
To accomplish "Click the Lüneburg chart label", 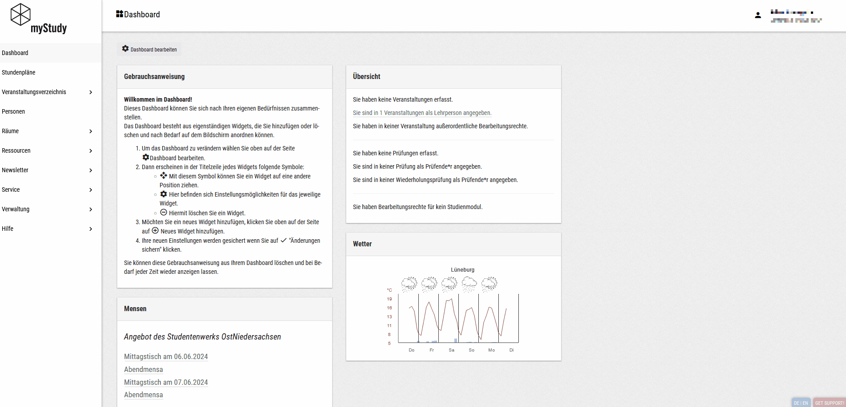I will tap(463, 269).
